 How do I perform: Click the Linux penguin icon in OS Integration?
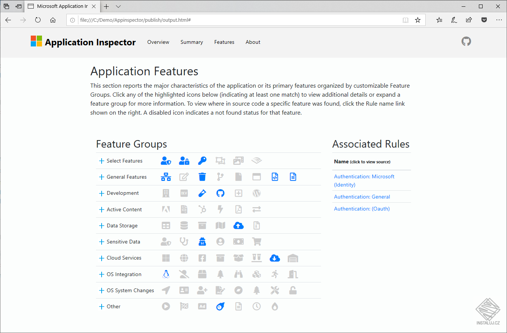tap(166, 274)
